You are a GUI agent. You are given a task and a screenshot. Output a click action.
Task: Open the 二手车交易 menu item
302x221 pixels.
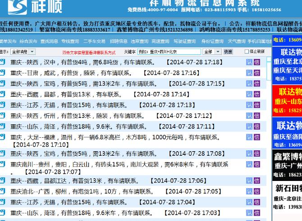click(94, 41)
